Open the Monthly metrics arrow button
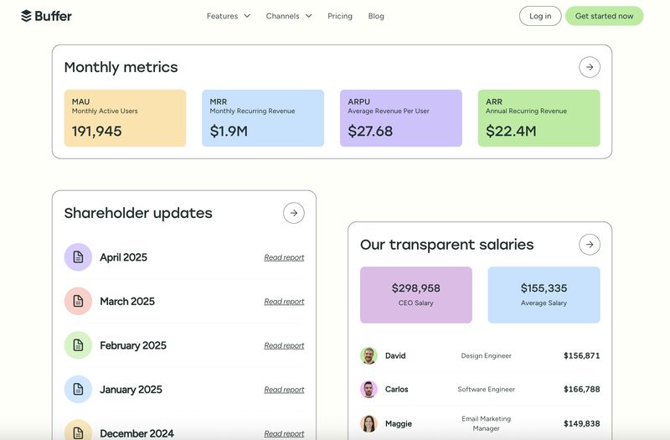This screenshot has width=670, height=440. coord(590,67)
